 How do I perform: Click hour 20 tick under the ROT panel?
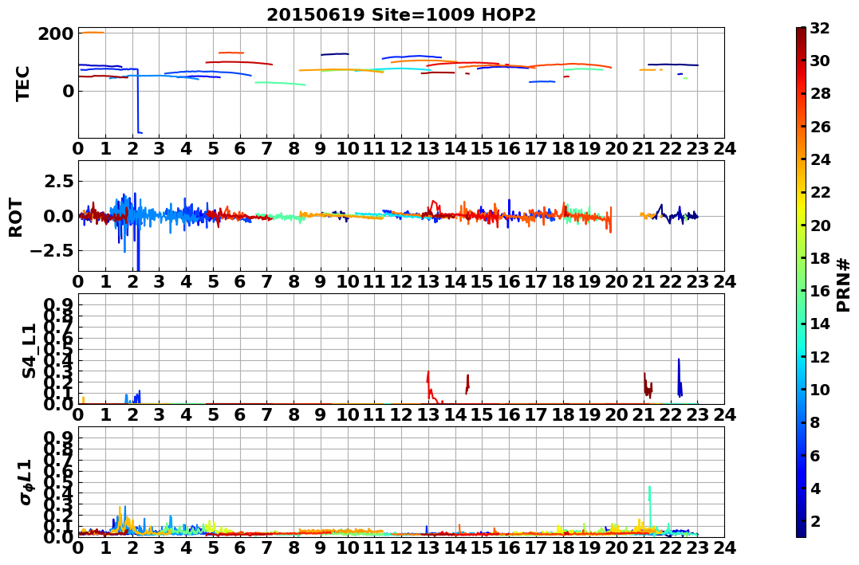tap(617, 282)
